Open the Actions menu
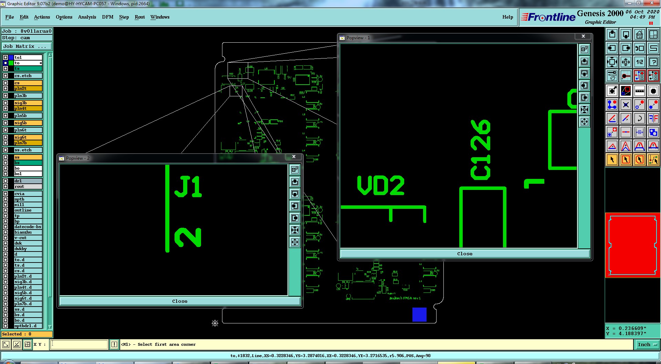661x364 pixels. [x=42, y=17]
